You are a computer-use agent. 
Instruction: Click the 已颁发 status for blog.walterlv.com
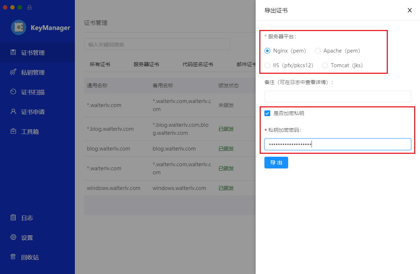pyautogui.click(x=226, y=149)
